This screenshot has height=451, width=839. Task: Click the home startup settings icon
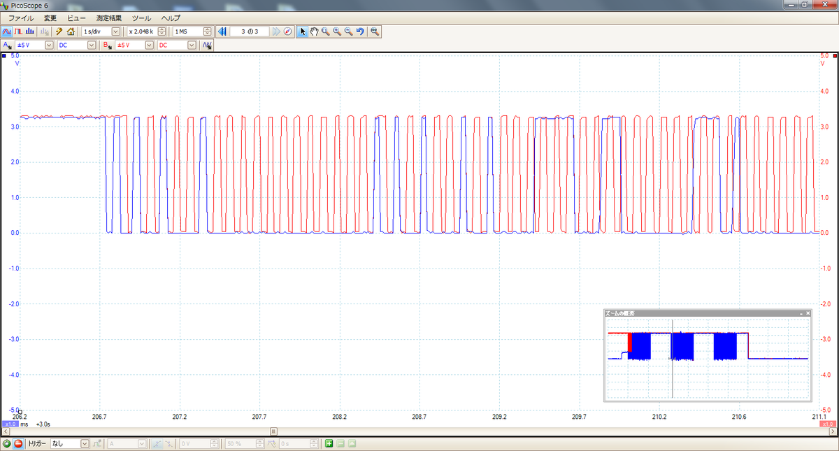(x=71, y=31)
